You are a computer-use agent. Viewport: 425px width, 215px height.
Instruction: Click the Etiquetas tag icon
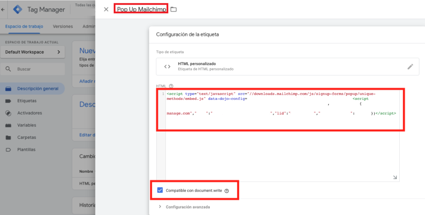point(9,101)
